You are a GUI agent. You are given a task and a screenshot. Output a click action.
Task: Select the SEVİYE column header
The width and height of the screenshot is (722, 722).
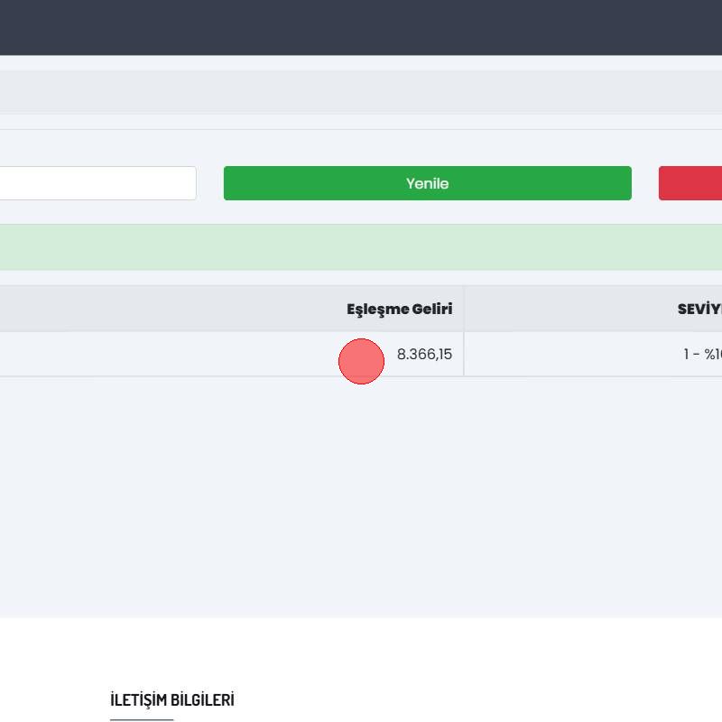[x=699, y=309]
